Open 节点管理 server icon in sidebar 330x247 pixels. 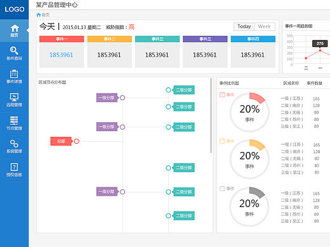[14, 120]
